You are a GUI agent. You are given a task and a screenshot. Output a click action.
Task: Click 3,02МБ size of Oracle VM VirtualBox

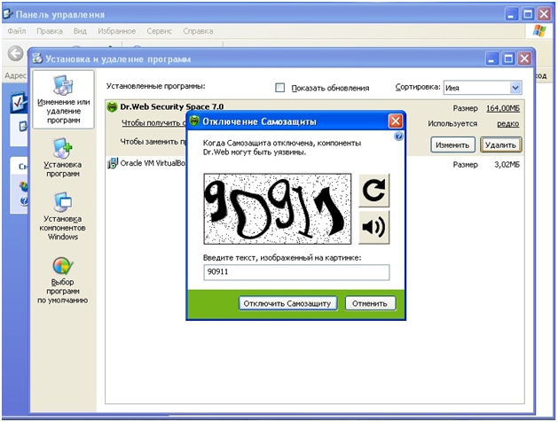point(507,165)
